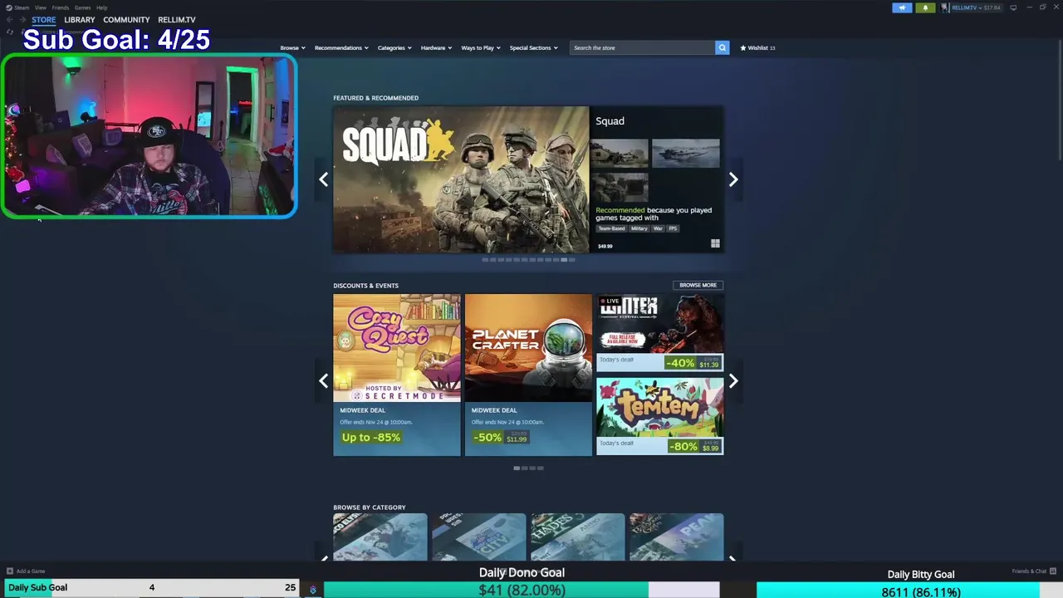Click the -50% Planet Crafter discount badge
1063x598 pixels.
coord(487,438)
